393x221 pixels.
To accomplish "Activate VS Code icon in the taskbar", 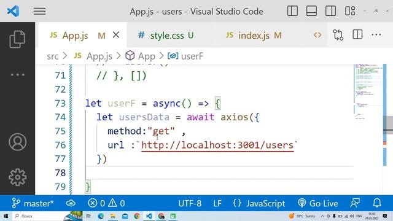I will click(x=149, y=216).
